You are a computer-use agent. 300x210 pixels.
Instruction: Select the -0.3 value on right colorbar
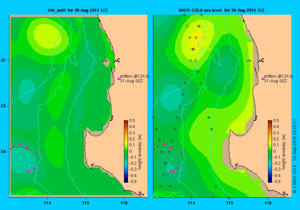[x=277, y=169]
